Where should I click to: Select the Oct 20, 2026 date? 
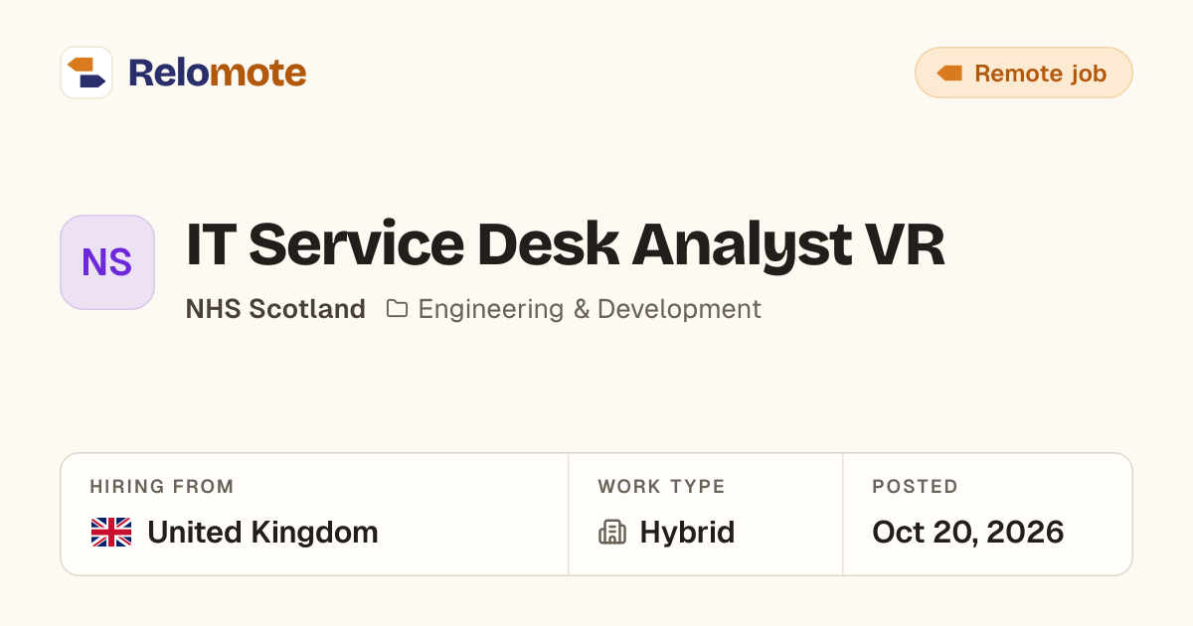tap(968, 533)
